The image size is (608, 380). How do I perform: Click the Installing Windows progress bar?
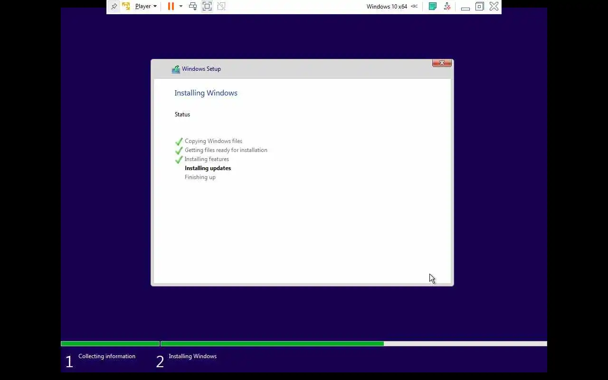click(x=354, y=343)
